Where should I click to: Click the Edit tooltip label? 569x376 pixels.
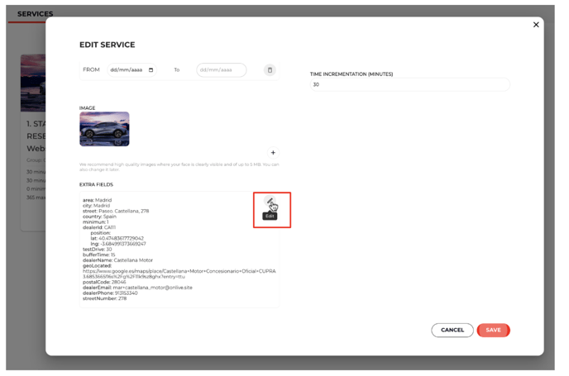pyautogui.click(x=270, y=217)
